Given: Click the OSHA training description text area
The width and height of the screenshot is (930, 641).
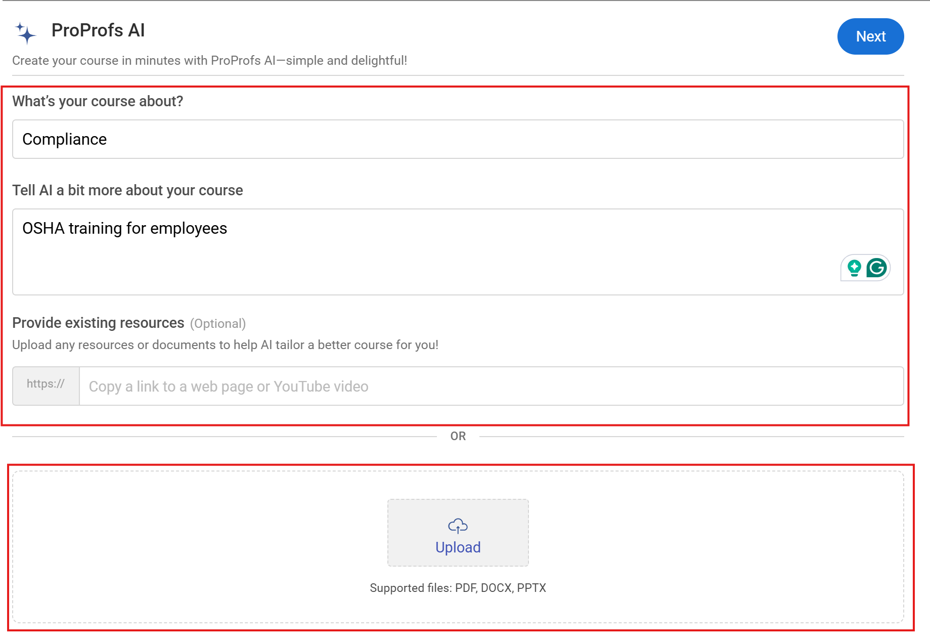Looking at the screenshot, I should 458,252.
